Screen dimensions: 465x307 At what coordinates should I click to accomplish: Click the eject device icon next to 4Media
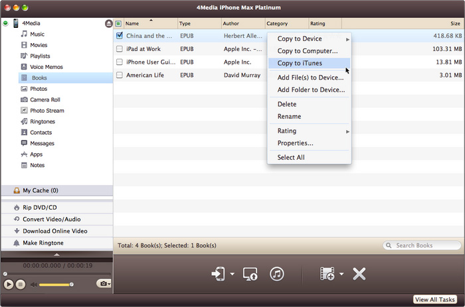click(108, 23)
